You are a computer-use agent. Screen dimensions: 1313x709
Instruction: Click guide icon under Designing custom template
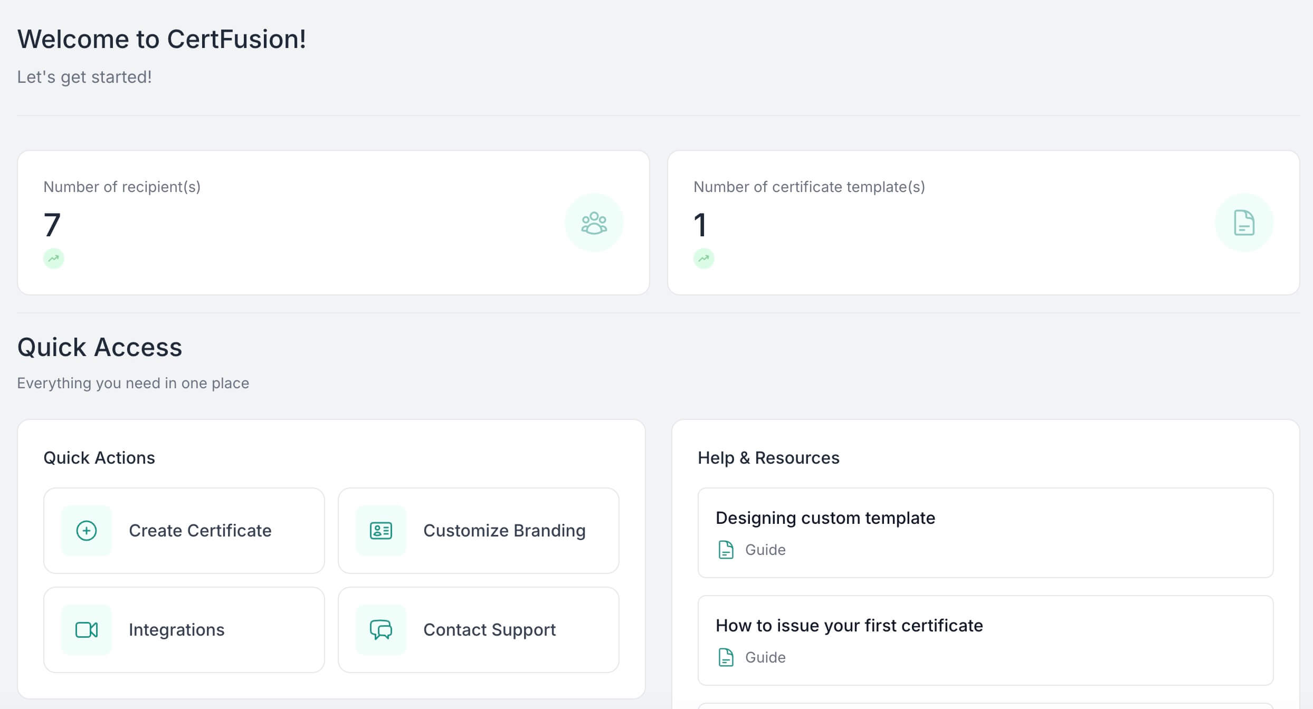coord(726,550)
